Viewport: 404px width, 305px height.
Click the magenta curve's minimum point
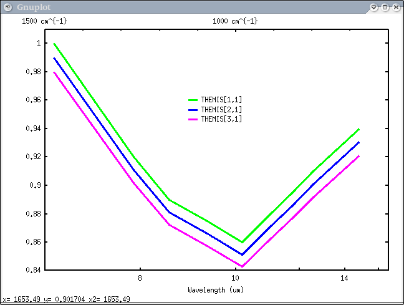pyautogui.click(x=242, y=266)
